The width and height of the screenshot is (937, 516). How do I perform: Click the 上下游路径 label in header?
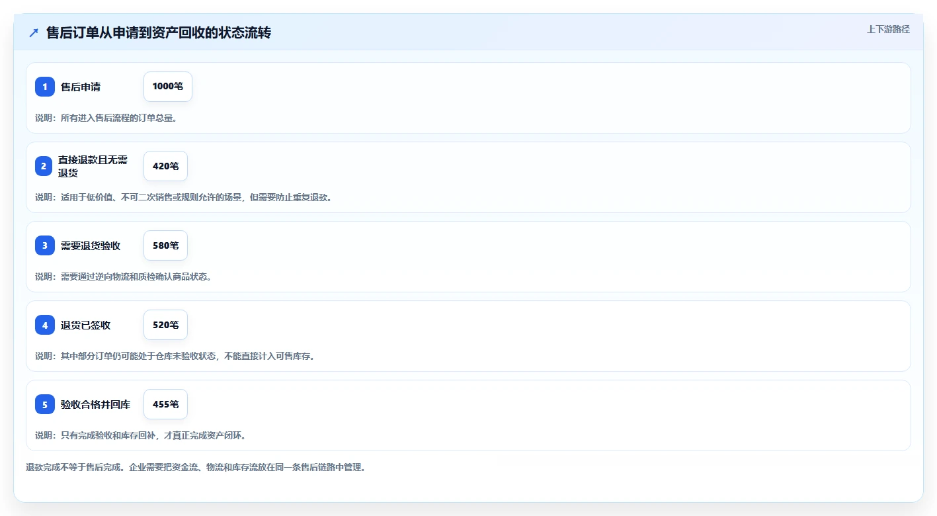(888, 29)
